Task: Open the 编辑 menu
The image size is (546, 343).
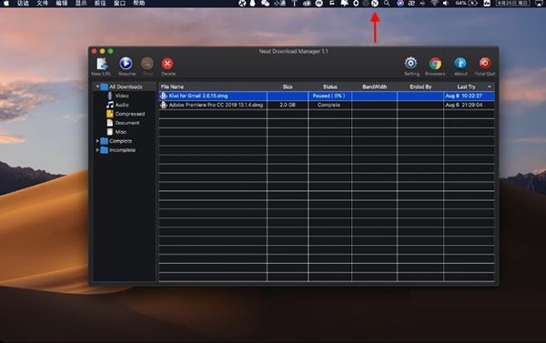Action: tap(62, 3)
